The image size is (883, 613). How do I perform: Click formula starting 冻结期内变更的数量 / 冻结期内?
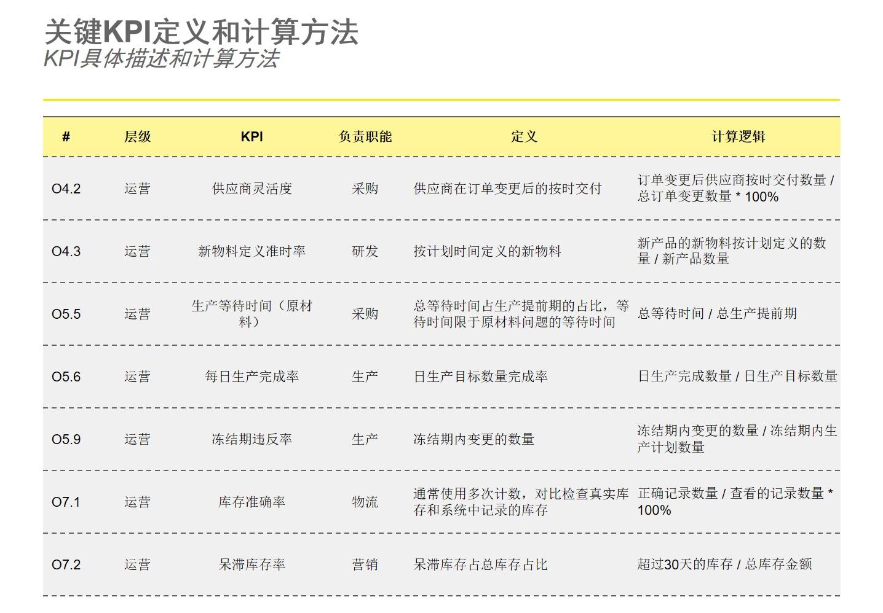[x=737, y=439]
